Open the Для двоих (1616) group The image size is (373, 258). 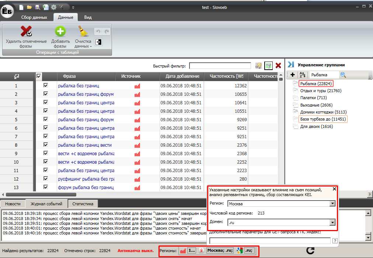click(x=316, y=126)
